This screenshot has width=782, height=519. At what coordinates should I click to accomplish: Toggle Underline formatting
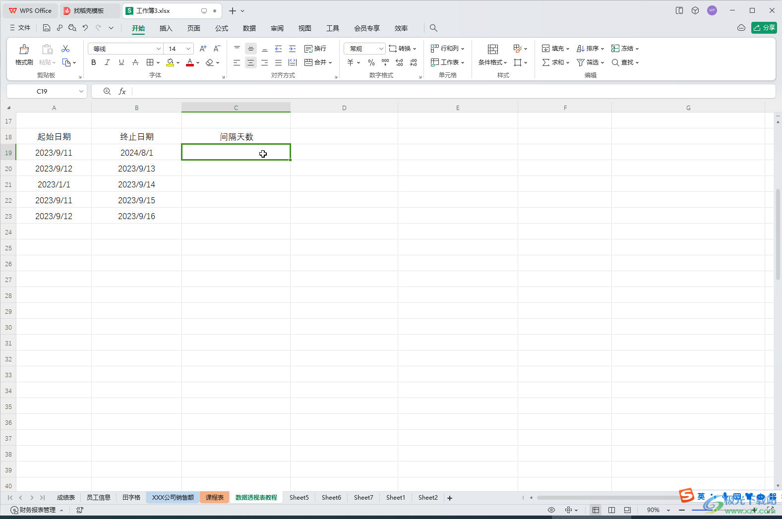tap(121, 62)
